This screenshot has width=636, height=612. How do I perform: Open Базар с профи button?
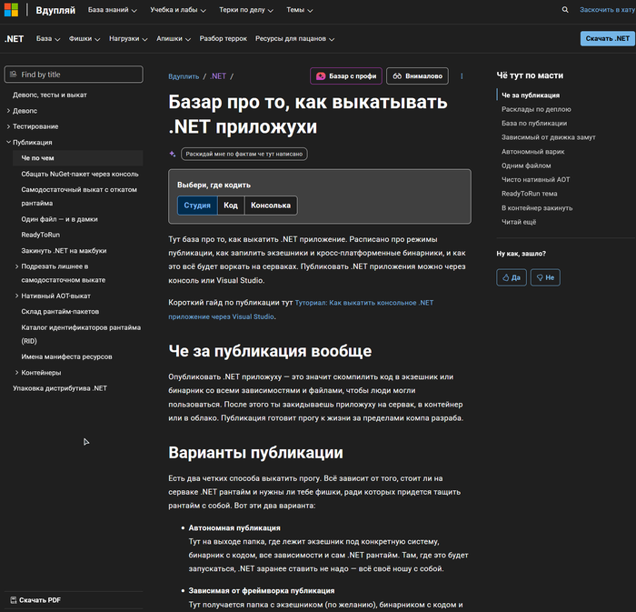pyautogui.click(x=346, y=75)
